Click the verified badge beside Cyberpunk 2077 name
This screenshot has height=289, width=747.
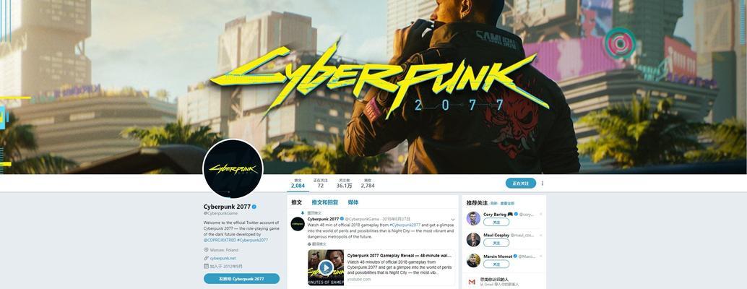254,207
